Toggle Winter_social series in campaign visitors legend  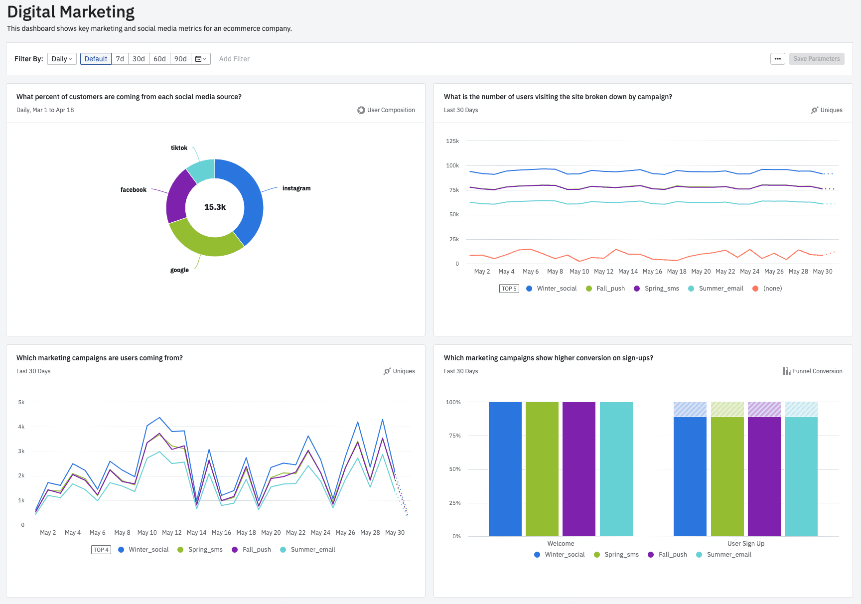click(x=551, y=289)
